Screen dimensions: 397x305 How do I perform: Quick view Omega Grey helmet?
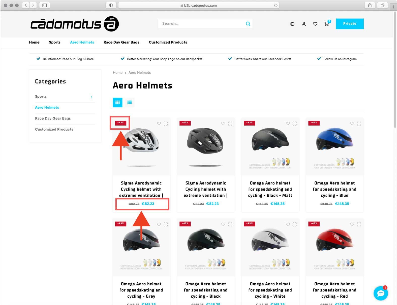[166, 224]
